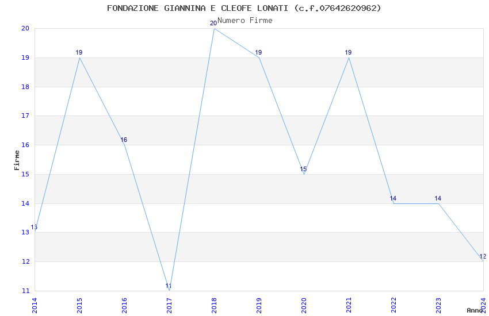Click the data label 19 for 2015

pyautogui.click(x=79, y=53)
